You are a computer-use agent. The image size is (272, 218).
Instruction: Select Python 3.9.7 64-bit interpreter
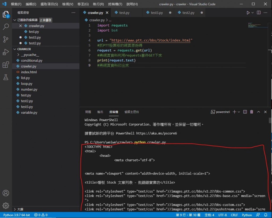pos(17,215)
